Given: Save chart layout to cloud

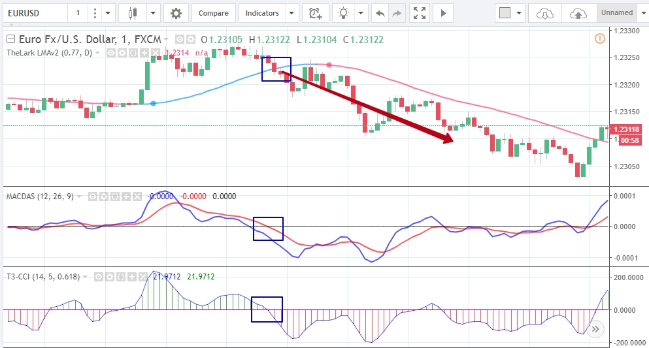Looking at the screenshot, I should [578, 13].
